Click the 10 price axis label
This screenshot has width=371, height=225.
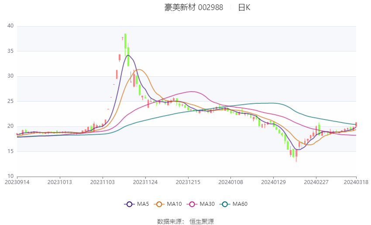coord(10,176)
